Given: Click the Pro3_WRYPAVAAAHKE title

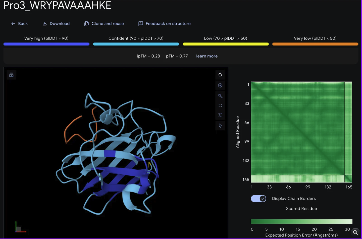Looking at the screenshot, I should (x=57, y=6).
